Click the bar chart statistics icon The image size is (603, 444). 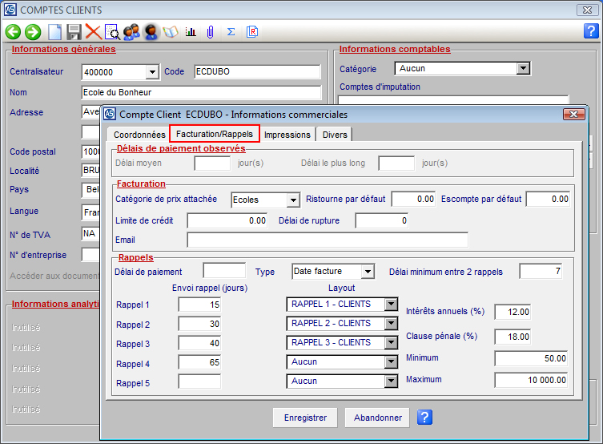pyautogui.click(x=191, y=32)
